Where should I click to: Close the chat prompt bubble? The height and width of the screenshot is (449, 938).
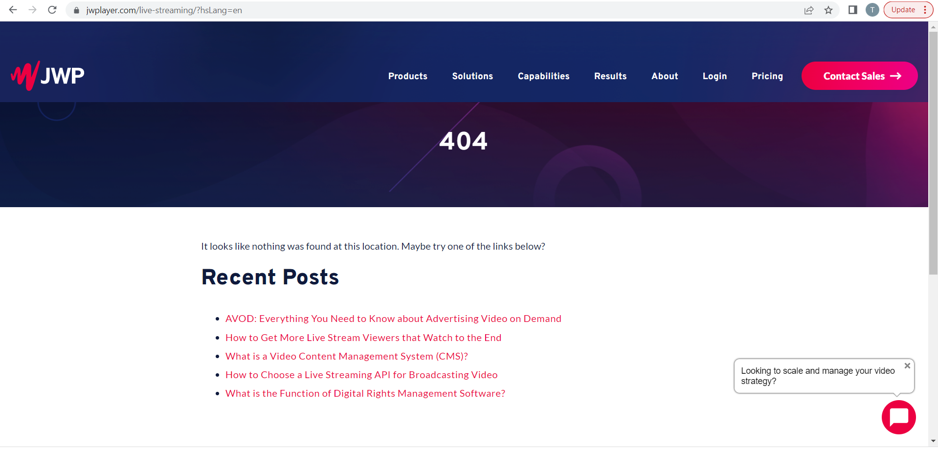907,365
